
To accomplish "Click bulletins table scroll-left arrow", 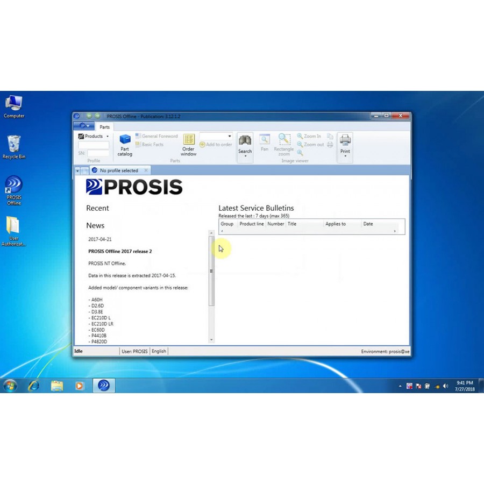I will click(222, 231).
